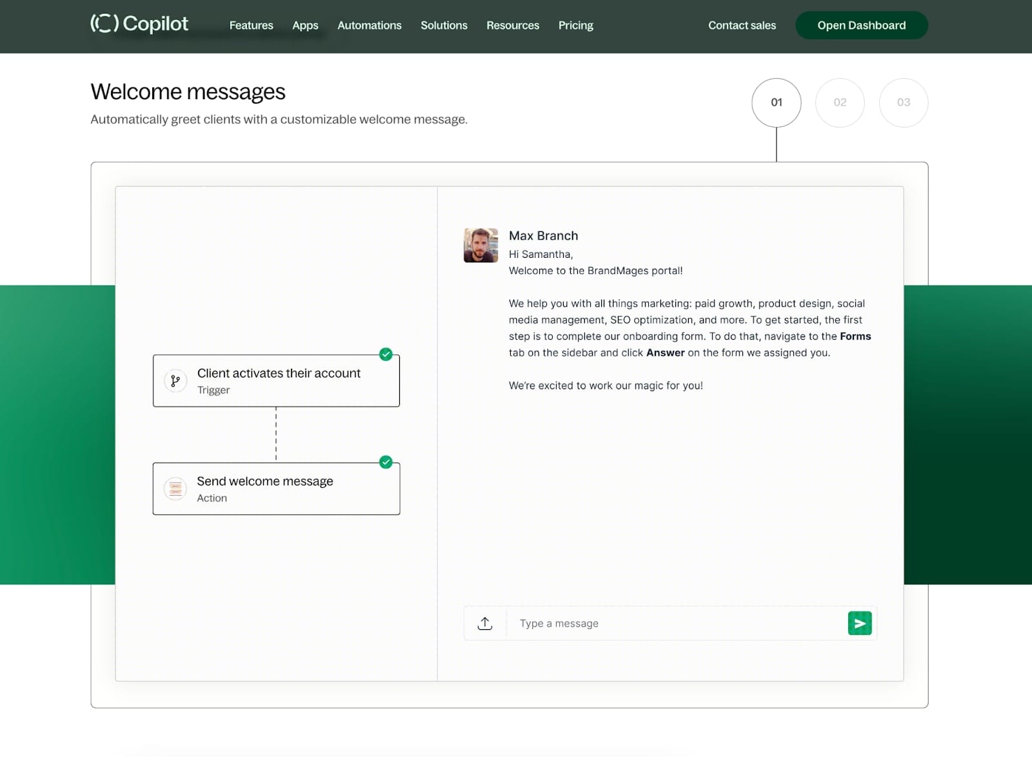The image size is (1032, 758).
Task: Click the Type a message input field
Action: click(645, 623)
